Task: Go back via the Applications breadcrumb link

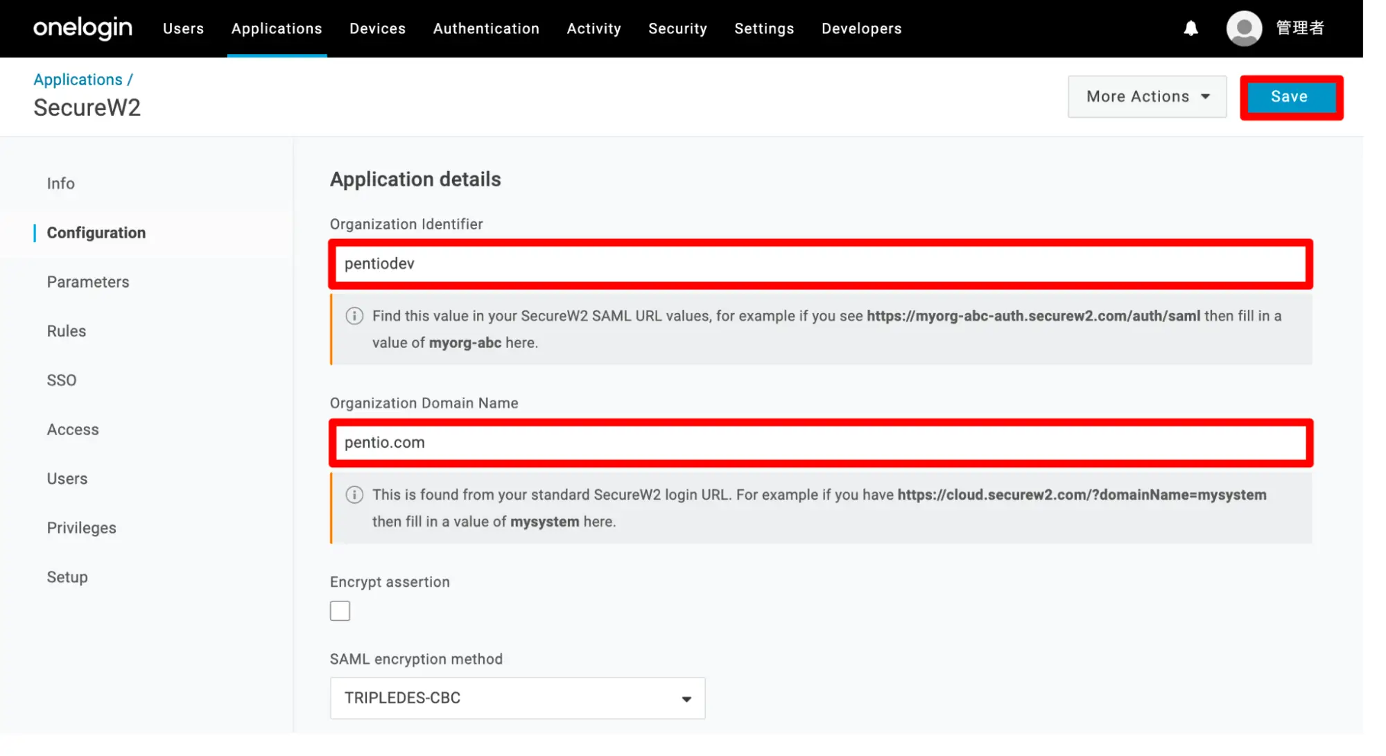Action: pyautogui.click(x=78, y=80)
